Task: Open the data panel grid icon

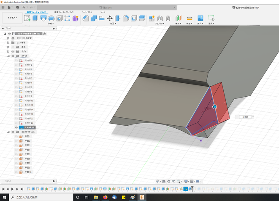Action: pos(3,7)
